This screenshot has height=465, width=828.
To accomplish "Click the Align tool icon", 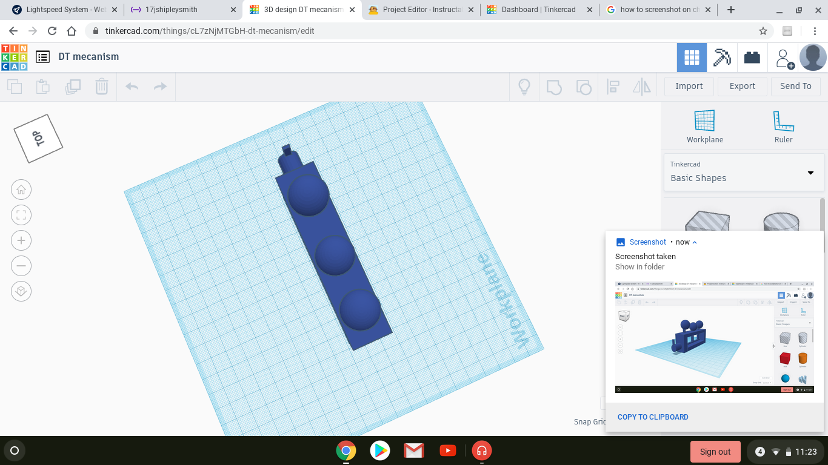I will pos(613,87).
